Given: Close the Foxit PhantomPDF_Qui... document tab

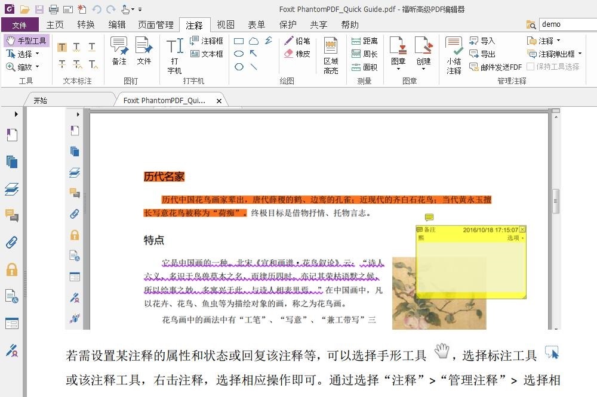Looking at the screenshot, I should pyautogui.click(x=219, y=101).
